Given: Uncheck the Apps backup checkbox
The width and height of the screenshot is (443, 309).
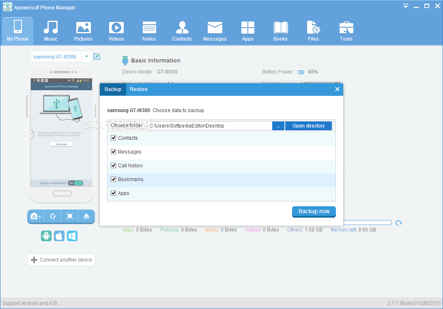Looking at the screenshot, I should pyautogui.click(x=113, y=193).
